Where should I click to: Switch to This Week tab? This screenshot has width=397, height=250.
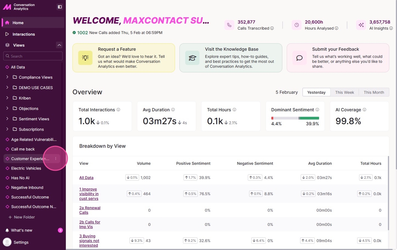pyautogui.click(x=344, y=92)
